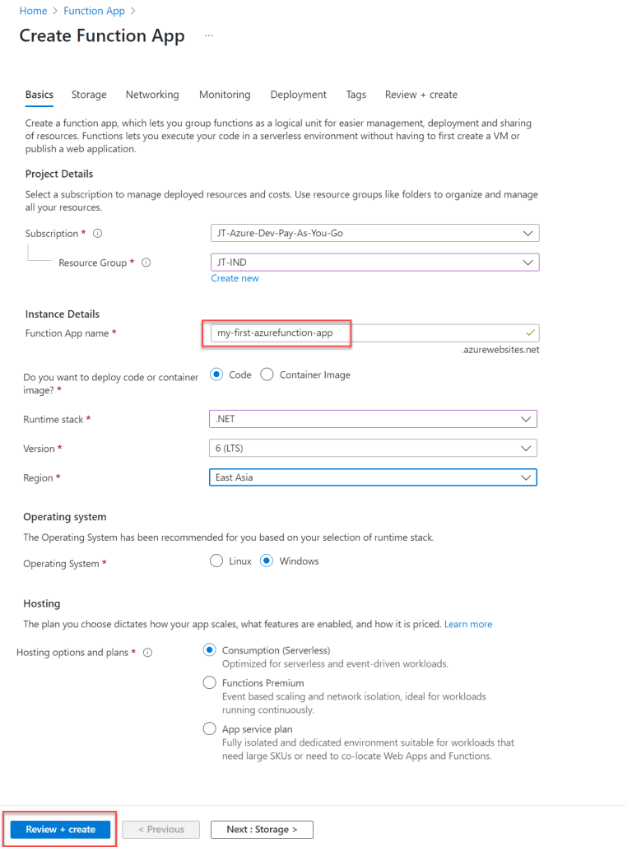The height and width of the screenshot is (847, 632).
Task: Open the Subscription dropdown
Action: (528, 233)
